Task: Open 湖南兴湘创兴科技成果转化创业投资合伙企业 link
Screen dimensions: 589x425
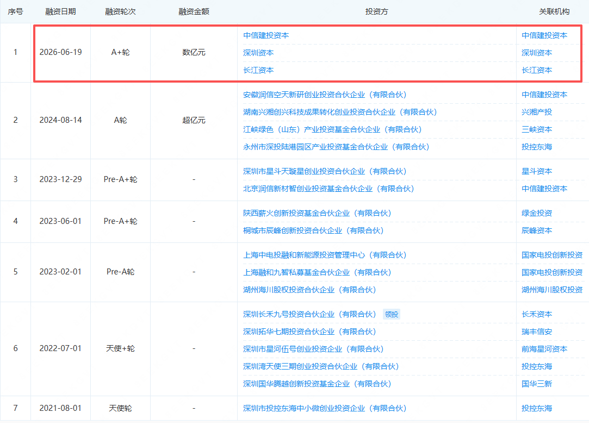Action: tap(340, 112)
